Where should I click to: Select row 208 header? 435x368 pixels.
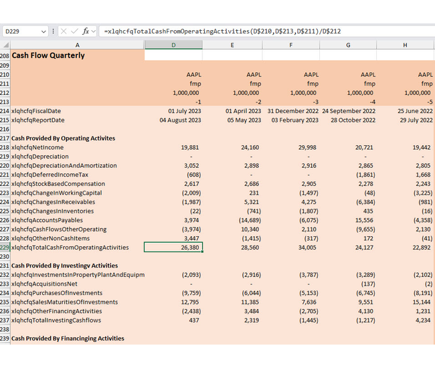coord(5,56)
